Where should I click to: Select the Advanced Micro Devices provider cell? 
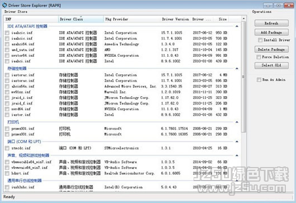tap(131, 87)
